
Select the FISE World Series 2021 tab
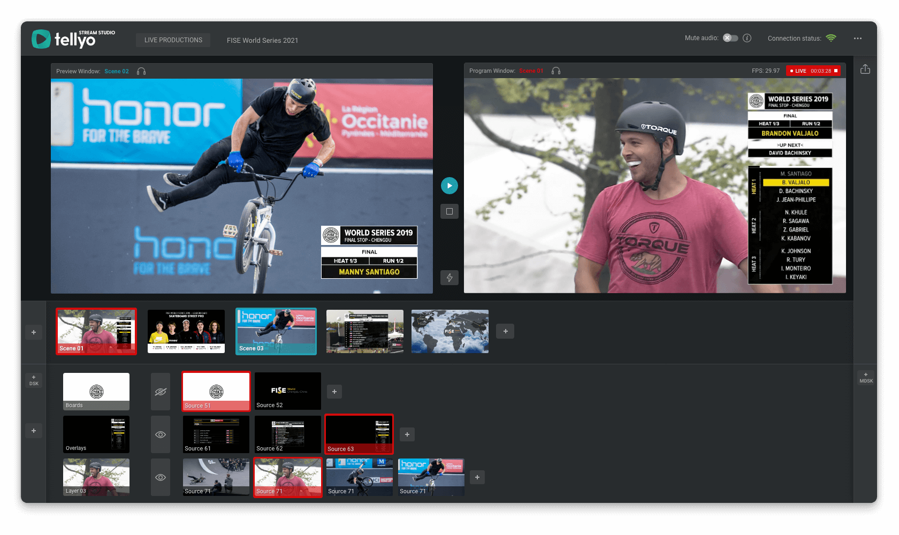(262, 40)
